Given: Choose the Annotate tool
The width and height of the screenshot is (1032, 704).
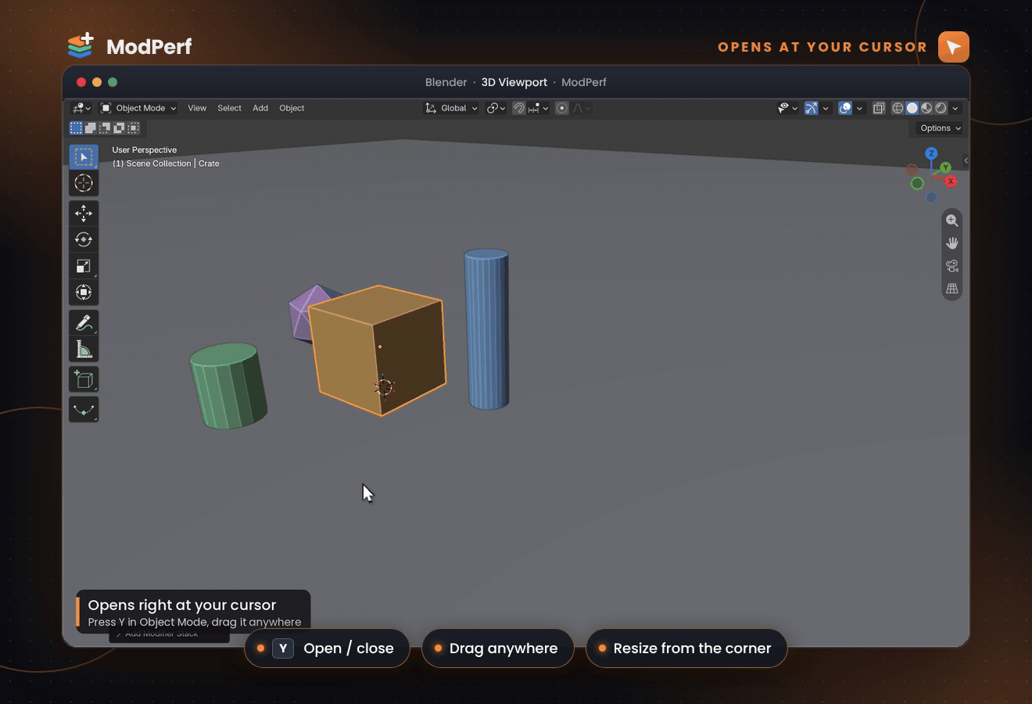Looking at the screenshot, I should (84, 322).
